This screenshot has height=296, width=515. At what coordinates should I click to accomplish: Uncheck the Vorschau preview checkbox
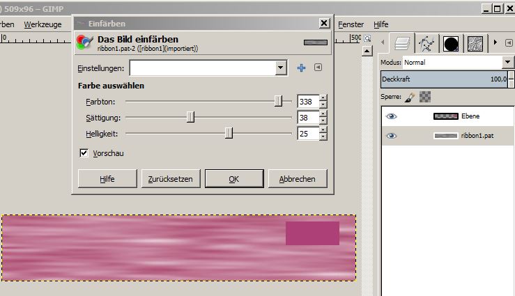coord(84,153)
